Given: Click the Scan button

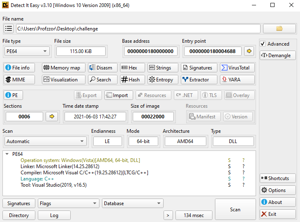Looking at the screenshot, I should [235, 209].
